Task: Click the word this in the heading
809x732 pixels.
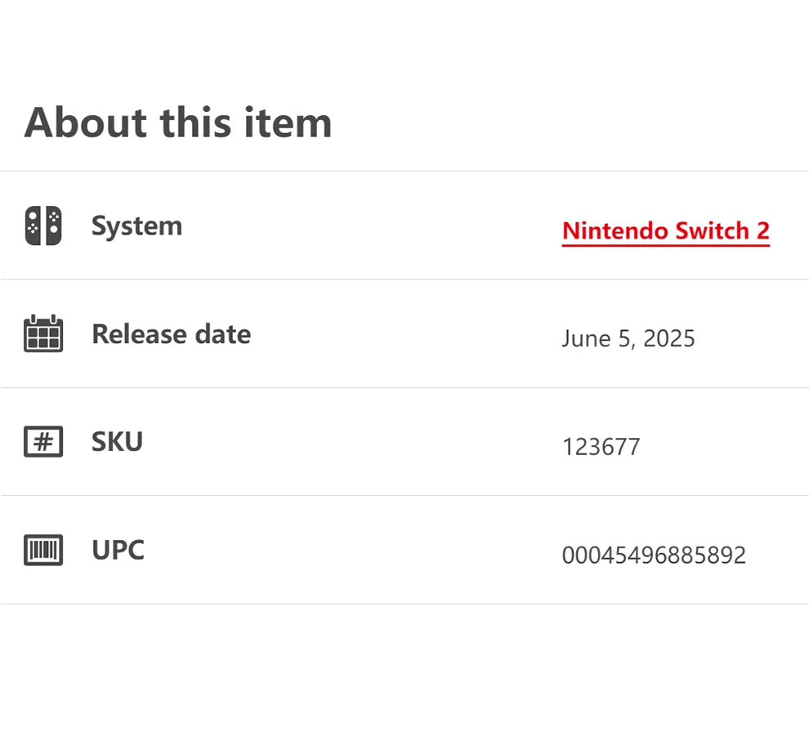Action: click(195, 123)
